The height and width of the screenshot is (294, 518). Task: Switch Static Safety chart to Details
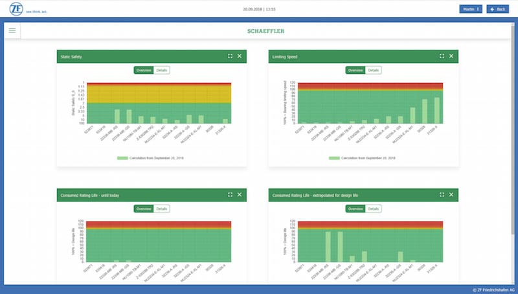pos(162,70)
